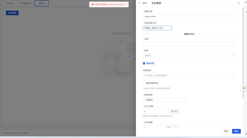Dismiss the 'record not found' error toast
This screenshot has height=138, width=247.
125,4
